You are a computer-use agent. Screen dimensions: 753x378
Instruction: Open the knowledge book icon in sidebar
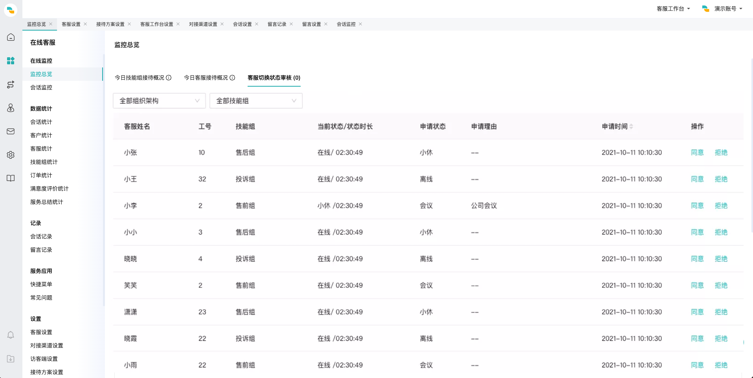tap(11, 178)
